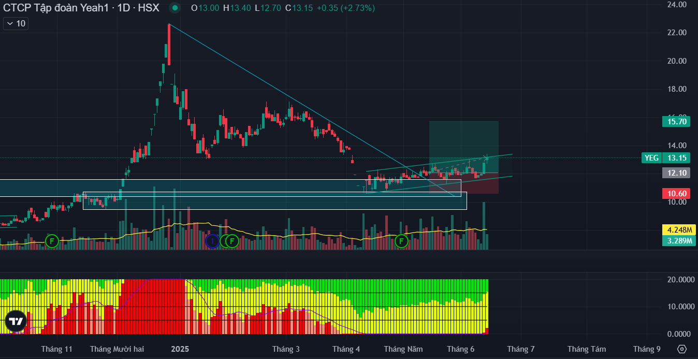Open the blue I event marker
The height and width of the screenshot is (359, 698).
212,241
